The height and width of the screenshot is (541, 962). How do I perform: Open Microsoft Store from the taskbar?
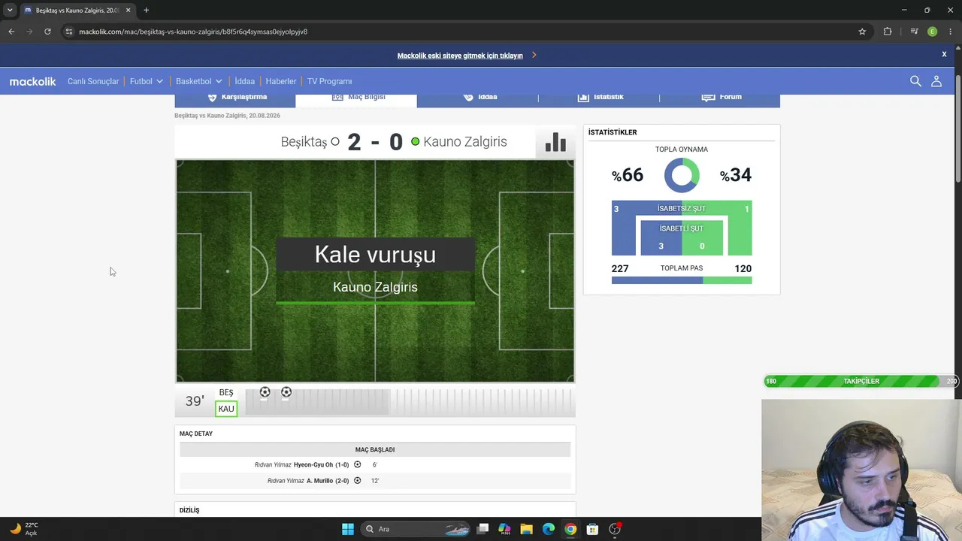pyautogui.click(x=592, y=529)
